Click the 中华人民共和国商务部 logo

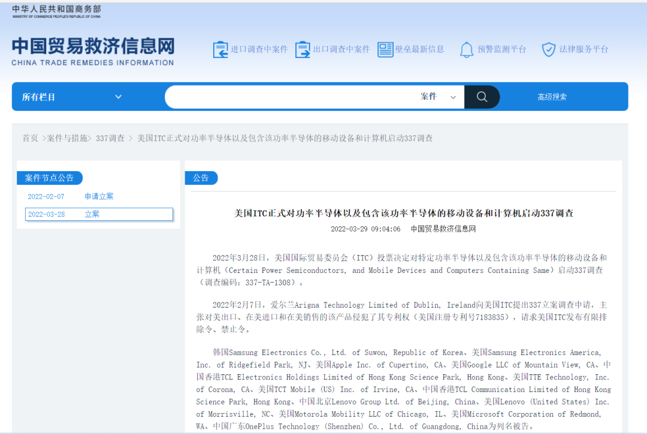pos(56,11)
